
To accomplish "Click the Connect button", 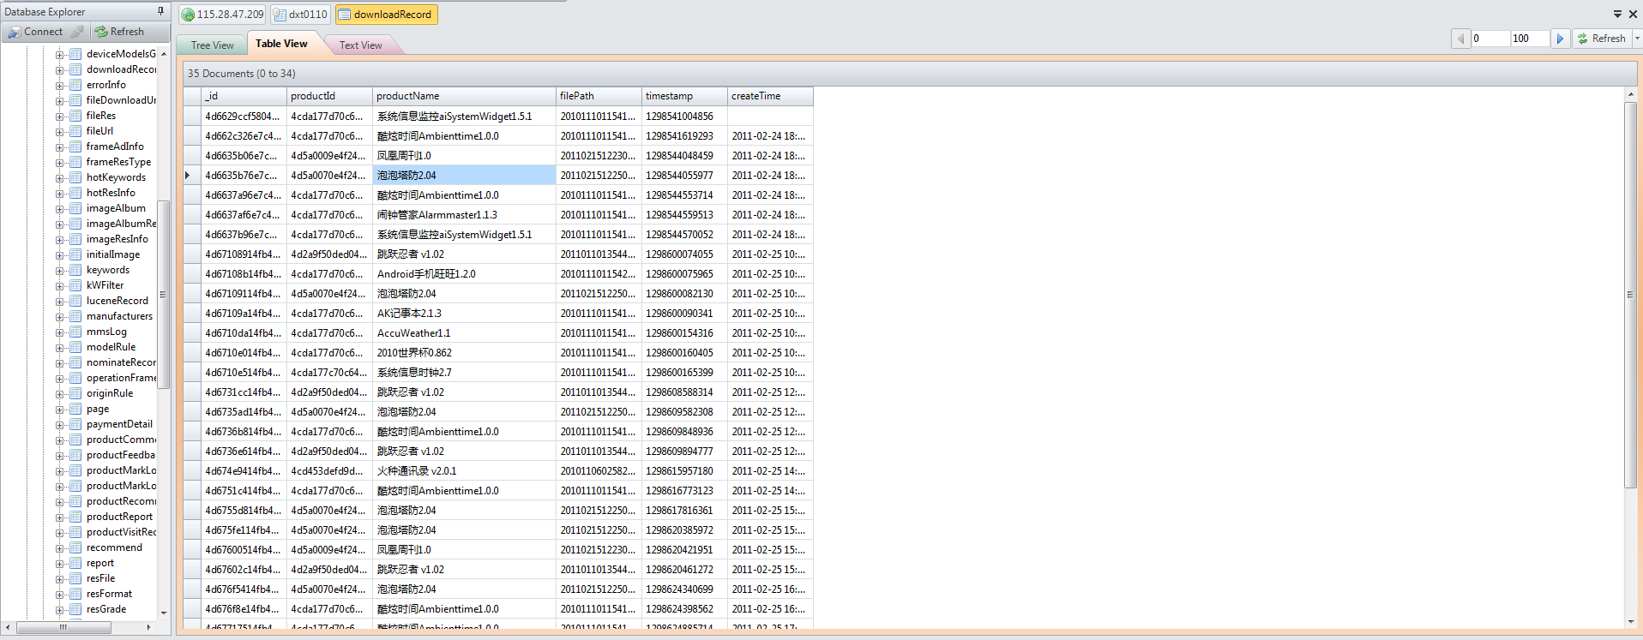I will 36,32.
